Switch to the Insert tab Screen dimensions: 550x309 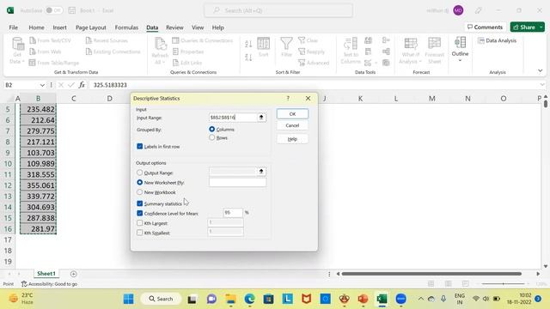tap(59, 27)
